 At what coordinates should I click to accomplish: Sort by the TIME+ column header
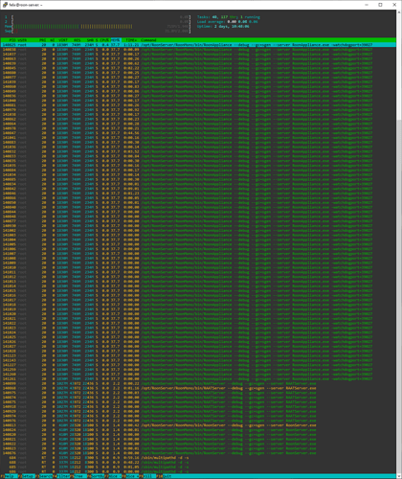pyautogui.click(x=131, y=40)
